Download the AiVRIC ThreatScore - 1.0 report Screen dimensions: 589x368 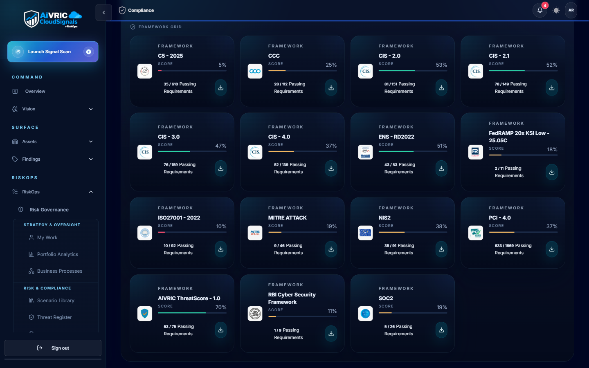(x=221, y=330)
